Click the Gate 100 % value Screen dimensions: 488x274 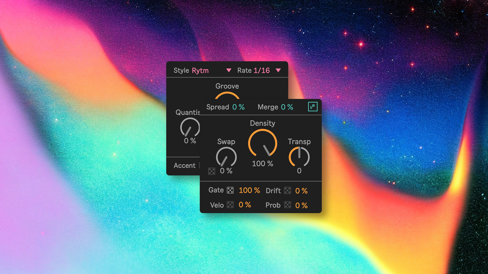click(249, 191)
